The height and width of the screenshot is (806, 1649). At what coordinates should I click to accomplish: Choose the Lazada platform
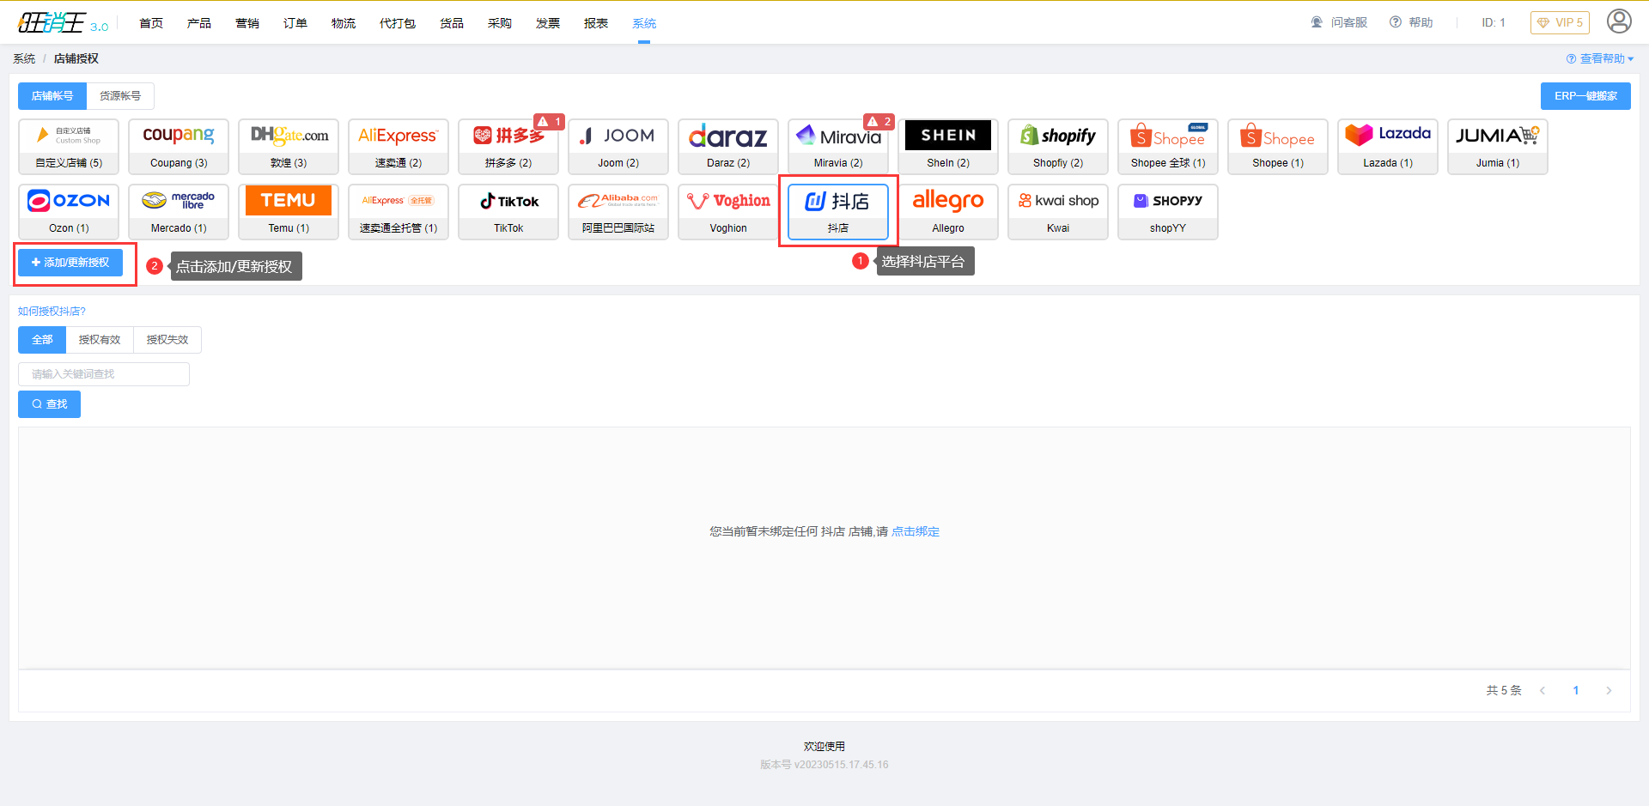(x=1388, y=147)
